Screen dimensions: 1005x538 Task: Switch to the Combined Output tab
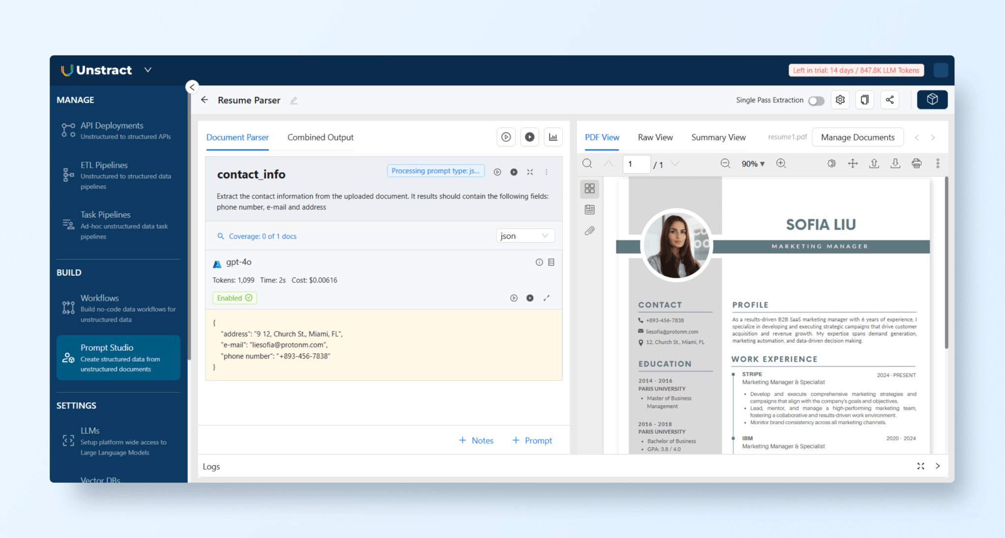(x=320, y=137)
